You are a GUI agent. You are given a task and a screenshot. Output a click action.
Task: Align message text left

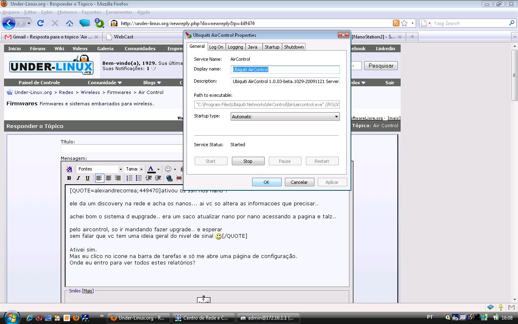click(x=99, y=178)
